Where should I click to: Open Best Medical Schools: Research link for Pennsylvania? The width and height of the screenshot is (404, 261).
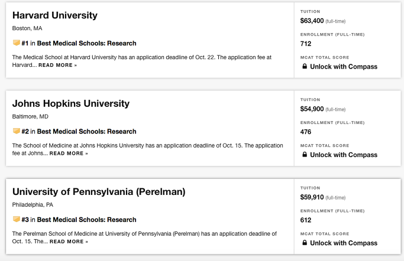tap(86, 220)
